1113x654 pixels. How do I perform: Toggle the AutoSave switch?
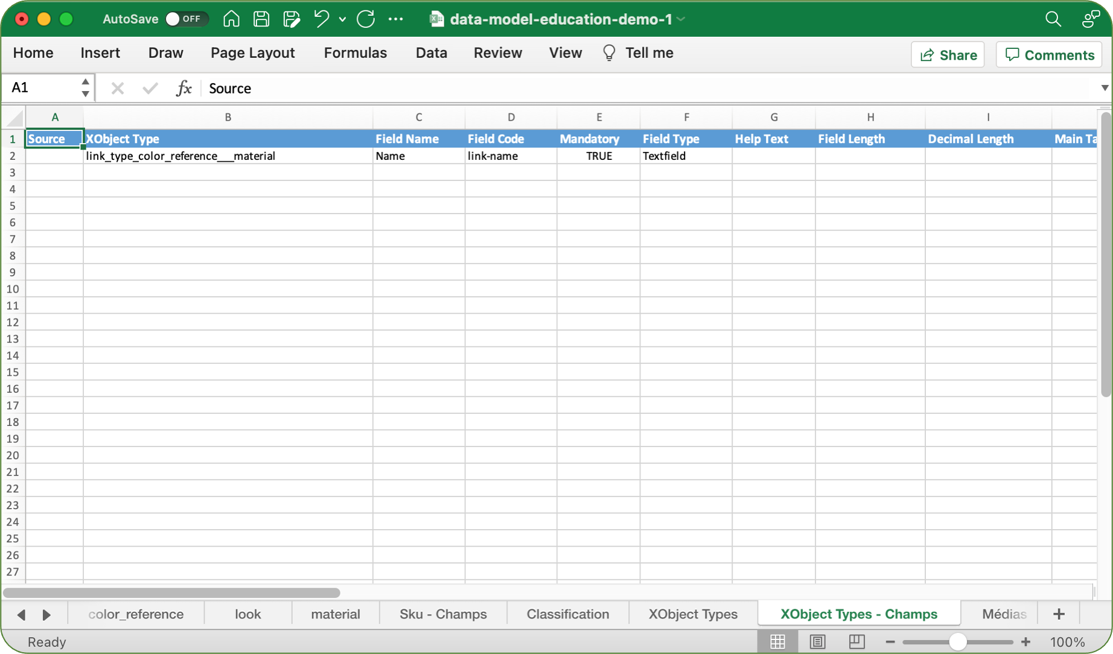tap(187, 19)
